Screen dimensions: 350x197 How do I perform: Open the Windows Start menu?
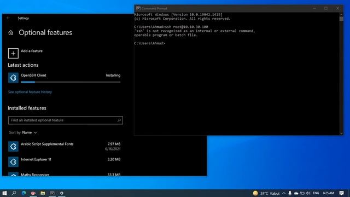click(4, 193)
